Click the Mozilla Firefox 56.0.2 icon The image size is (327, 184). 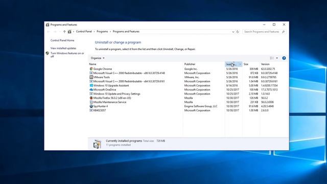pos(91,98)
